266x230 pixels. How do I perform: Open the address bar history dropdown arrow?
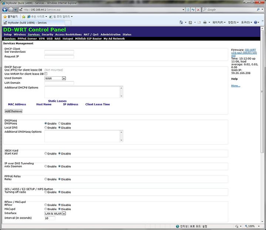pyautogui.click(x=183, y=10)
